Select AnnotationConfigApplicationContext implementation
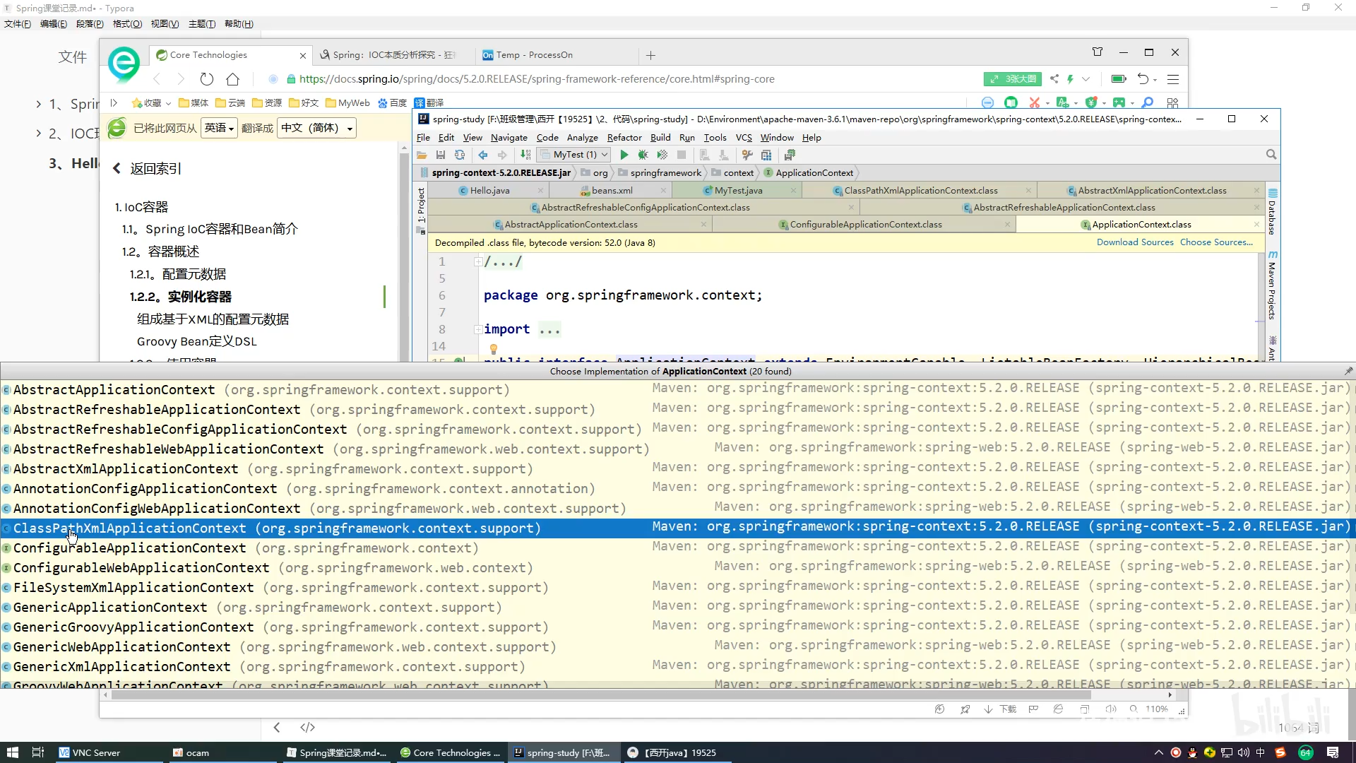Screen dimensions: 1356x763 [678, 488]
